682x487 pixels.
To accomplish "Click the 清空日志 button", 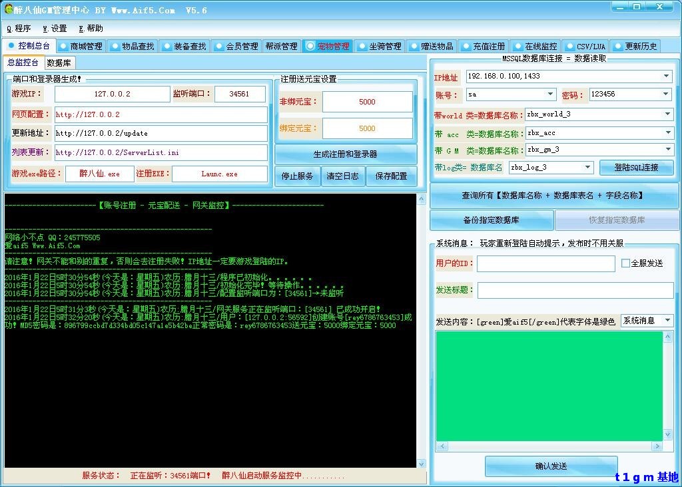I will click(342, 176).
